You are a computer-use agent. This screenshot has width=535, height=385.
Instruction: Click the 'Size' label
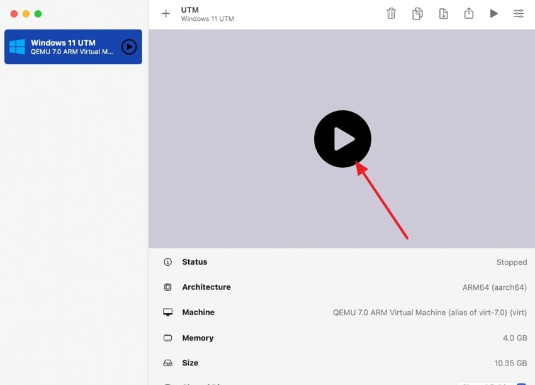point(190,363)
